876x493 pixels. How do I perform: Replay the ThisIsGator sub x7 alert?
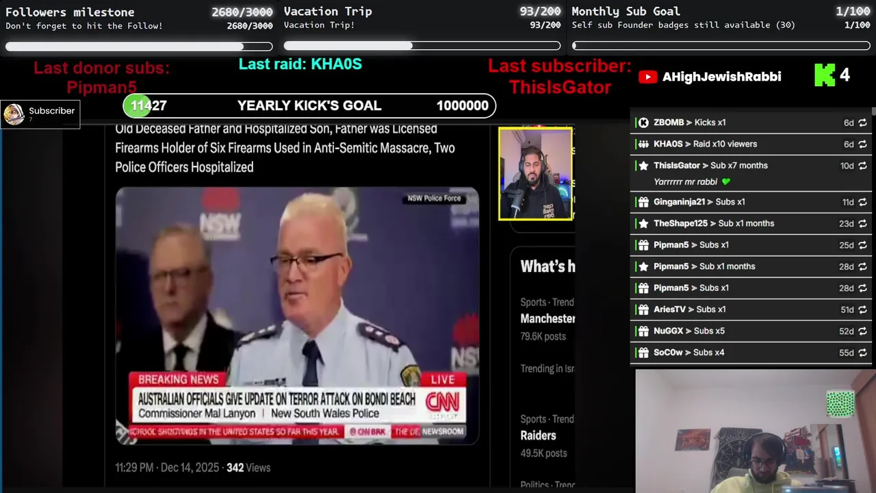point(862,166)
